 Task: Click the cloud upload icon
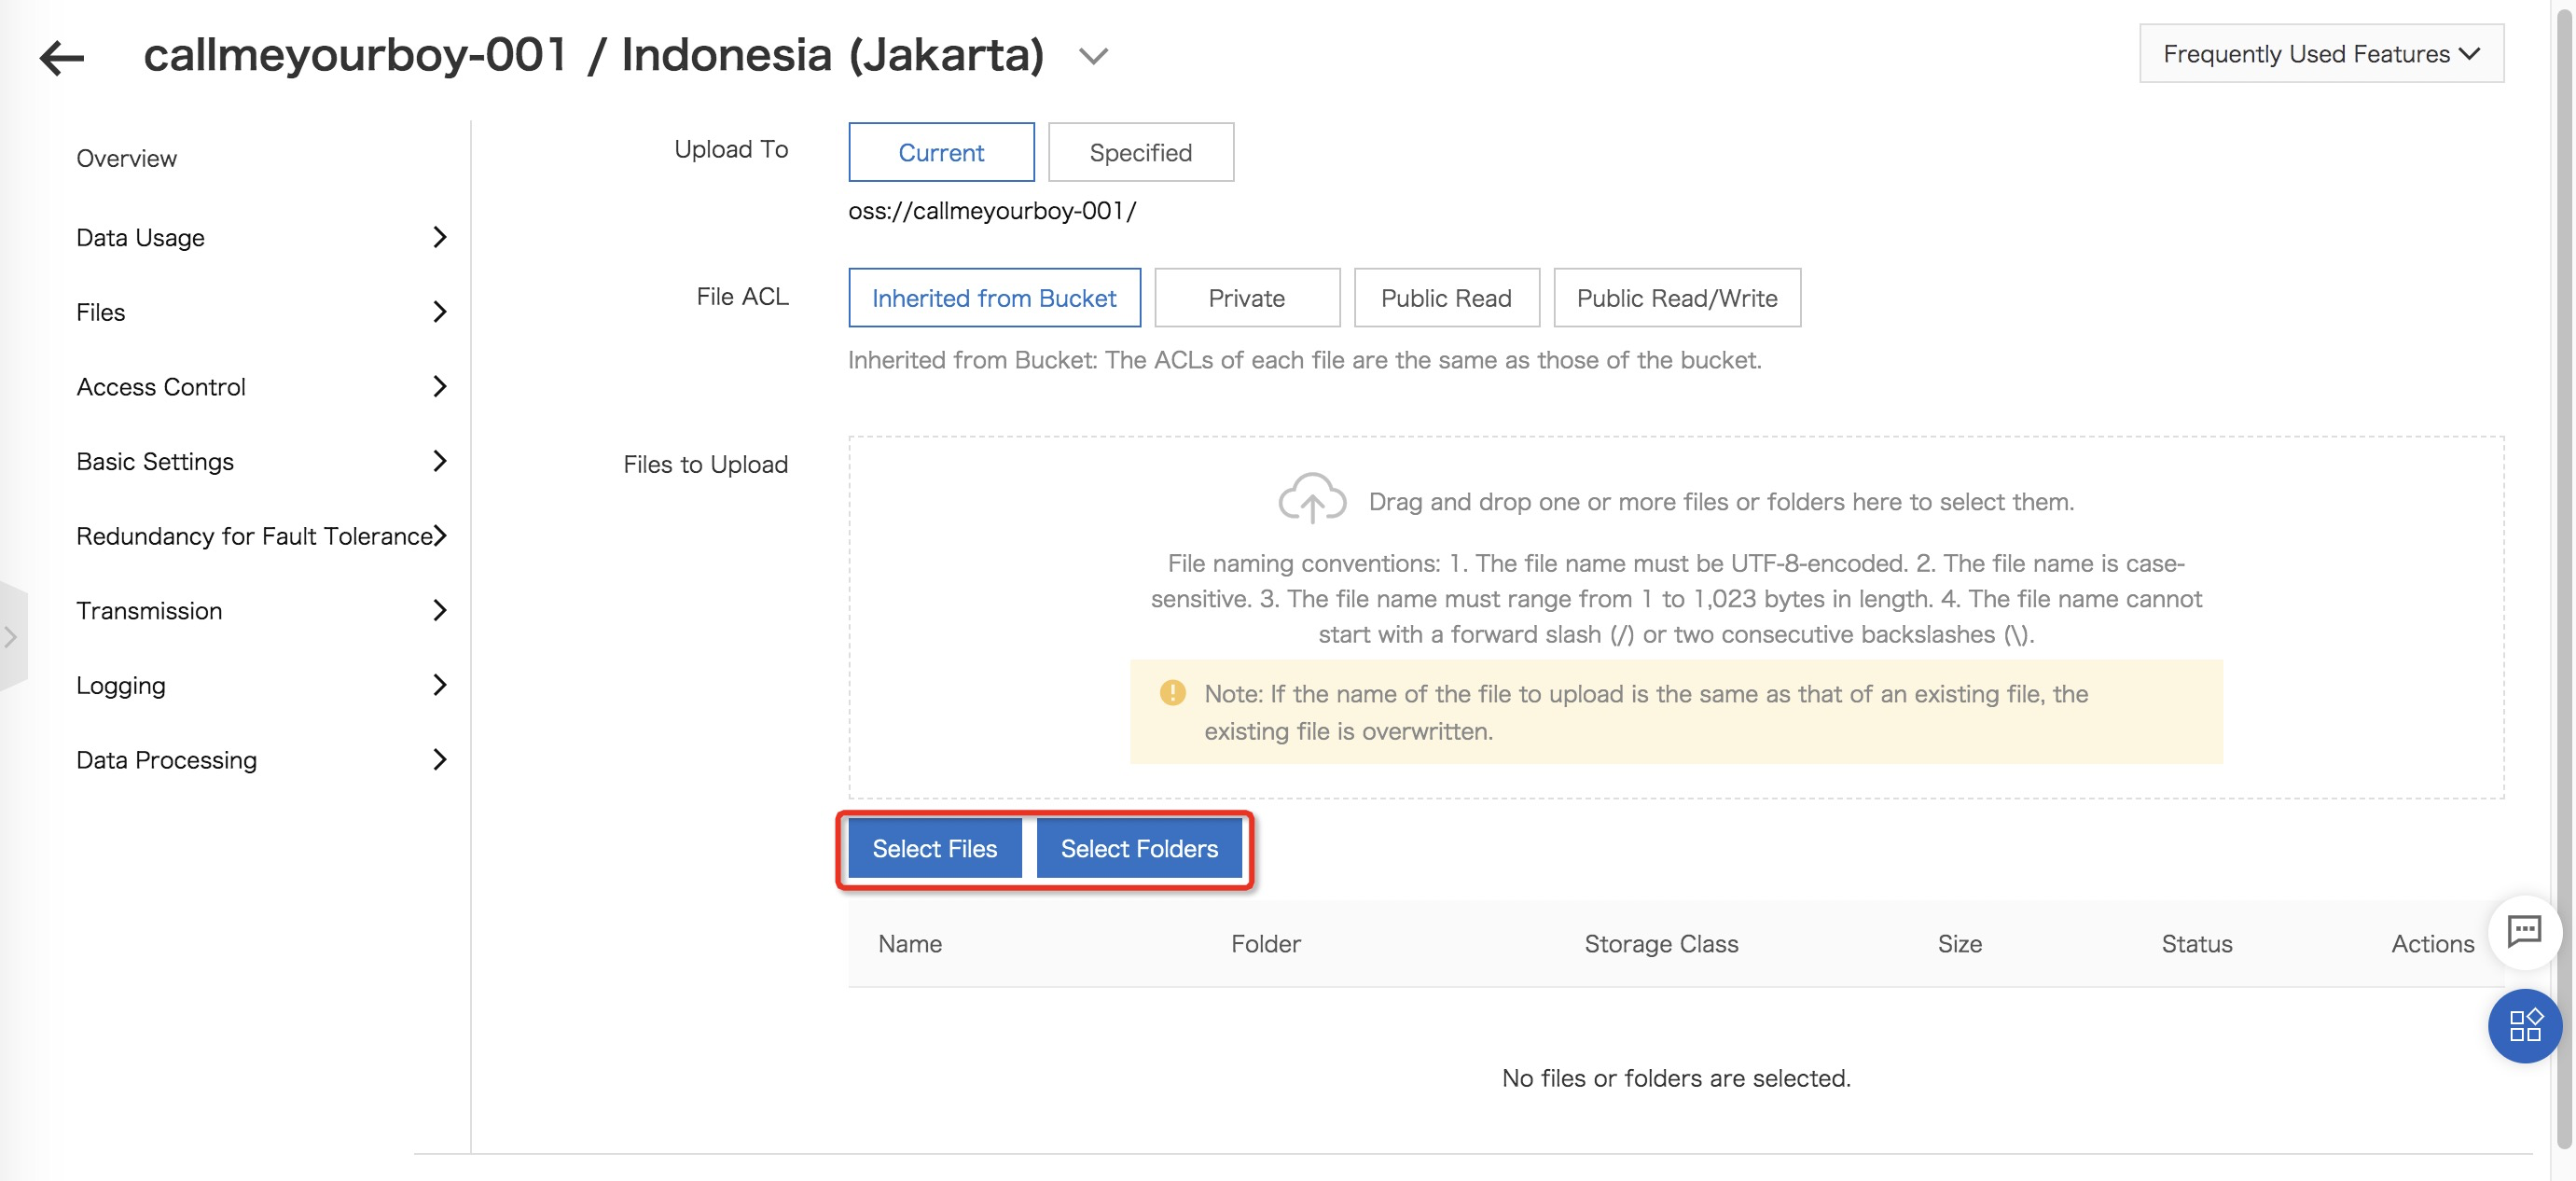tap(1311, 499)
